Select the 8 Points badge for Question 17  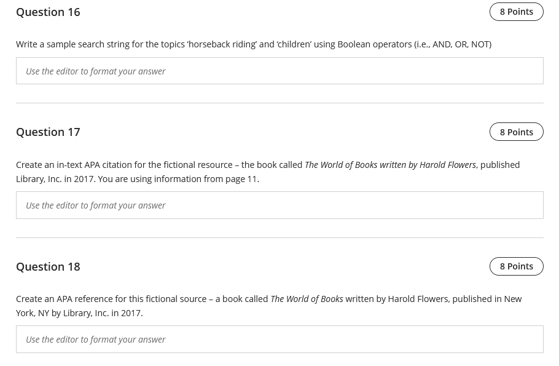pyautogui.click(x=516, y=132)
